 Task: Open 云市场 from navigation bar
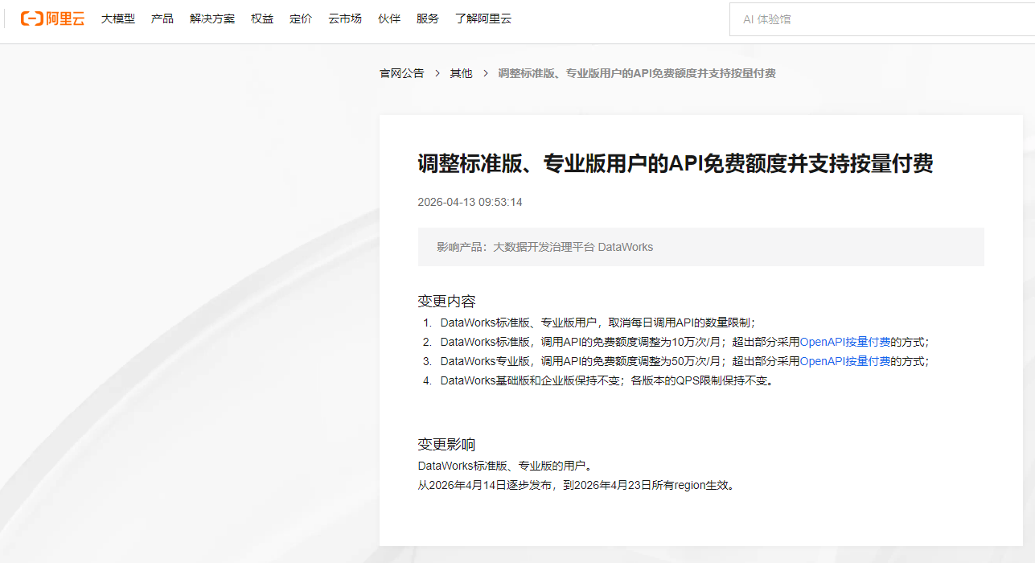pos(345,19)
